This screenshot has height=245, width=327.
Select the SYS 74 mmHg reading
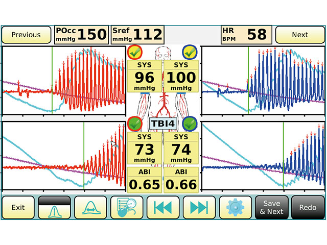(x=181, y=148)
